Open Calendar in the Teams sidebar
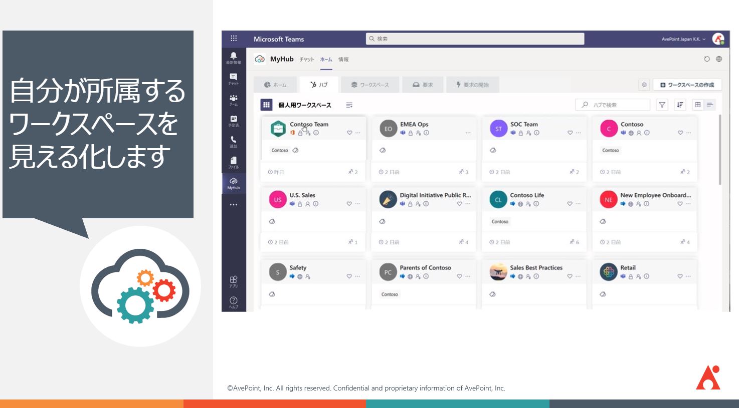The width and height of the screenshot is (739, 408). (x=234, y=121)
